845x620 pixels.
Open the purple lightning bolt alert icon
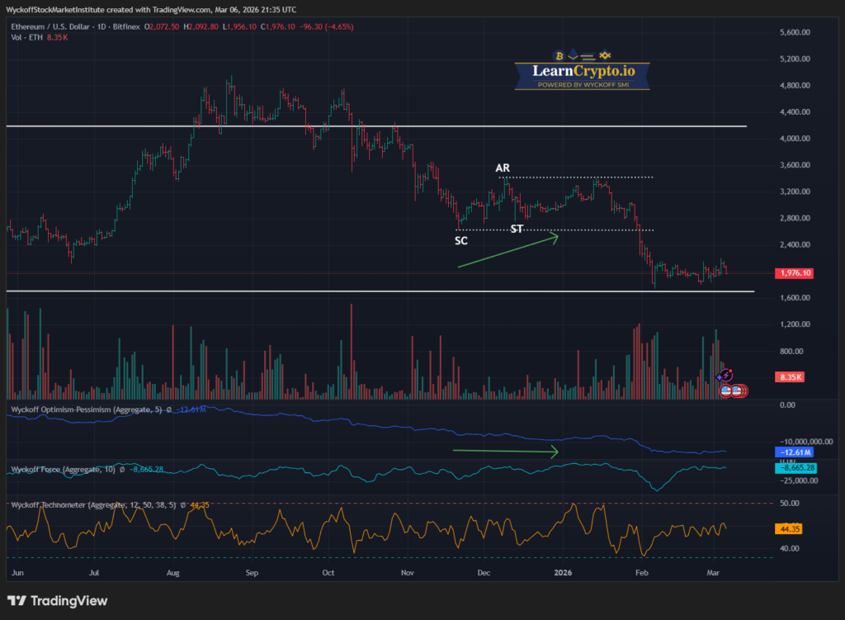click(726, 375)
